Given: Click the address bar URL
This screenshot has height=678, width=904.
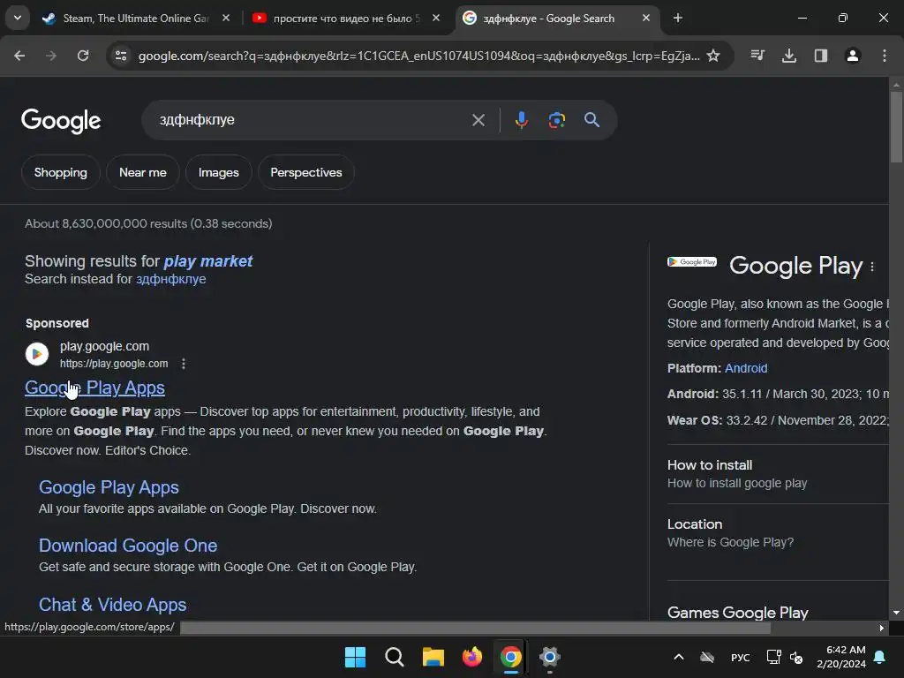Looking at the screenshot, I should [x=418, y=56].
